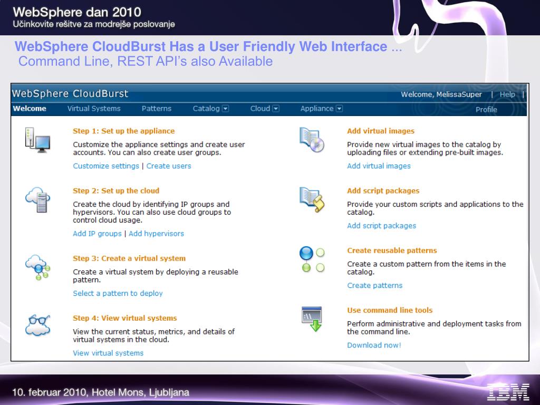Click the Add script packages link

point(382,226)
